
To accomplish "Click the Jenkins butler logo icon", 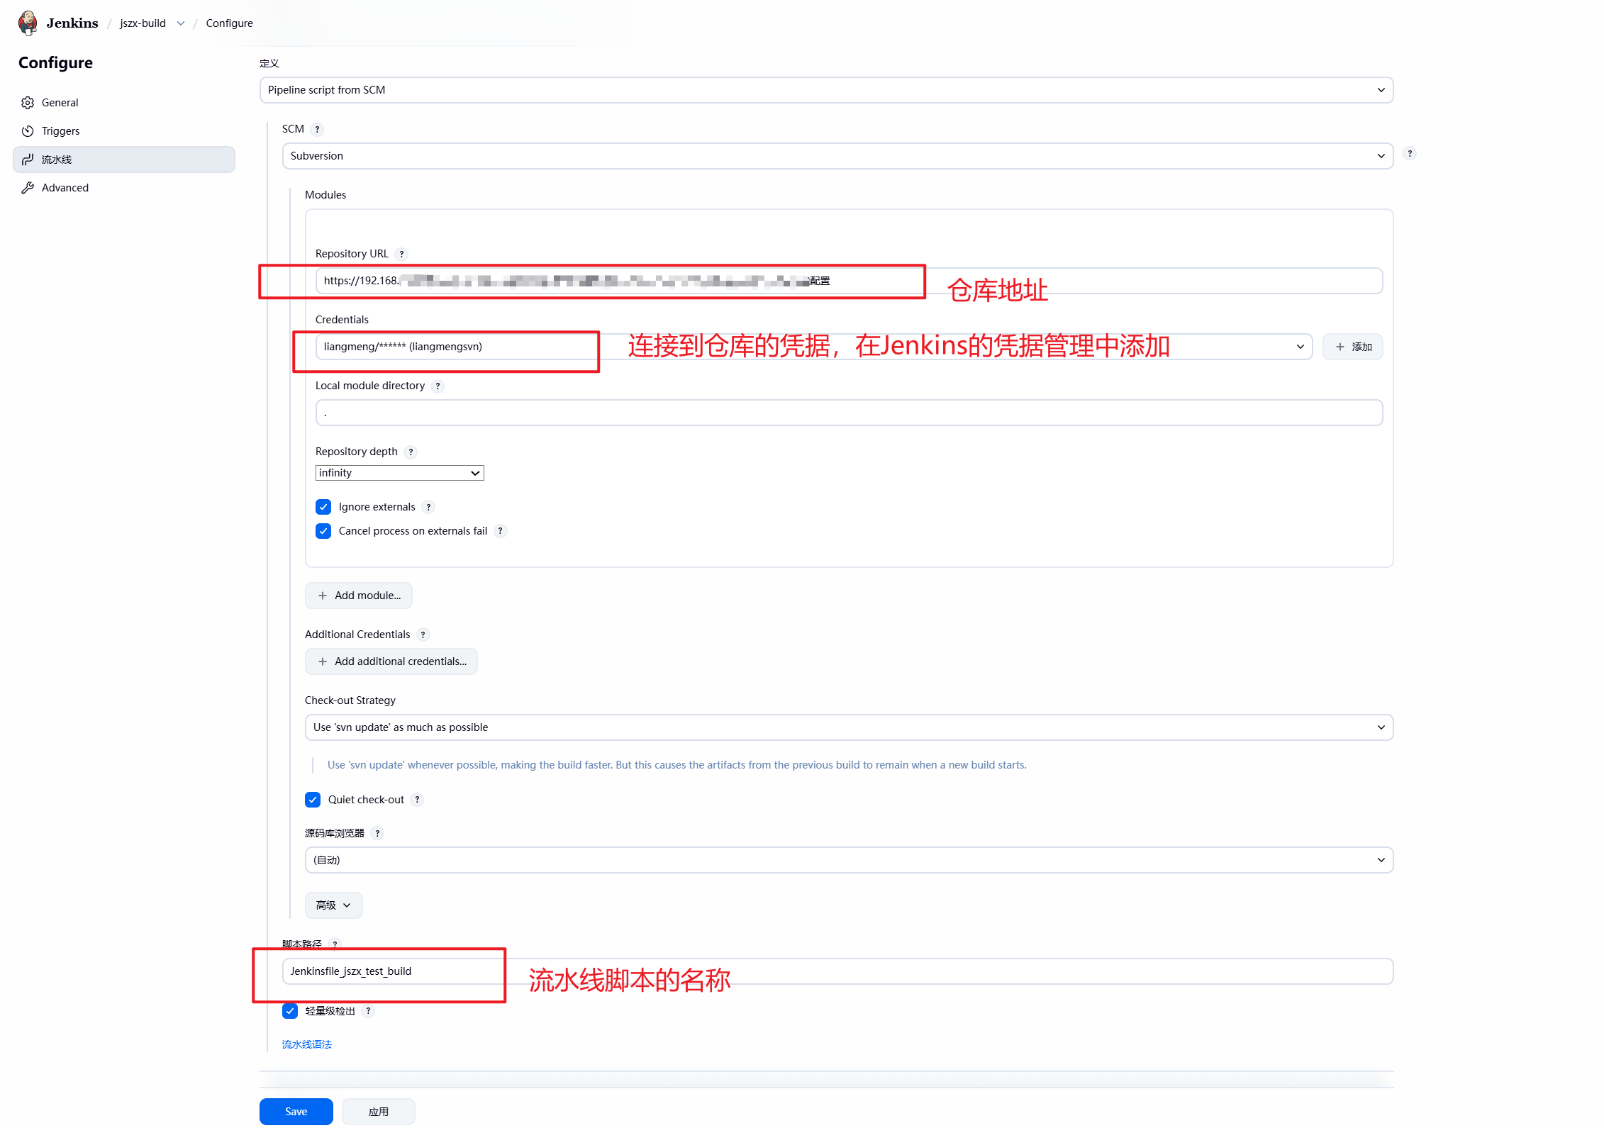I will point(28,23).
